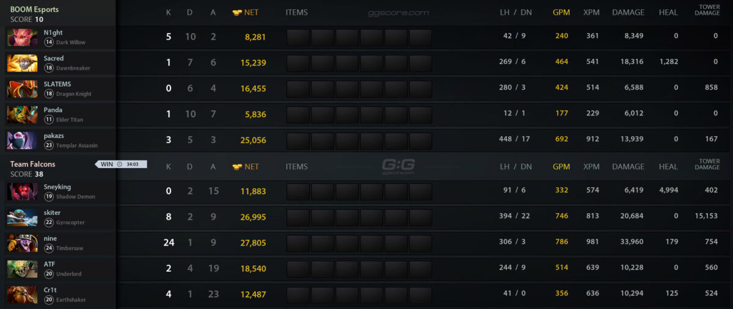This screenshot has width=733, height=309.
Task: Sort BOOM Esports table by GPM header
Action: click(x=561, y=12)
